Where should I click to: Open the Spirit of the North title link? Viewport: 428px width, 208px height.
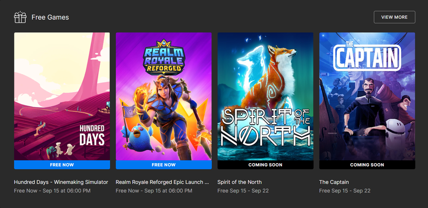pyautogui.click(x=239, y=182)
